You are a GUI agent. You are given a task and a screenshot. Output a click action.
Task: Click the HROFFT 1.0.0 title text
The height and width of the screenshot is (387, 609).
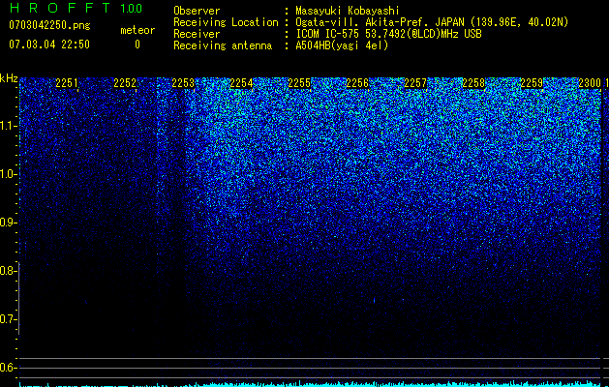(76, 8)
